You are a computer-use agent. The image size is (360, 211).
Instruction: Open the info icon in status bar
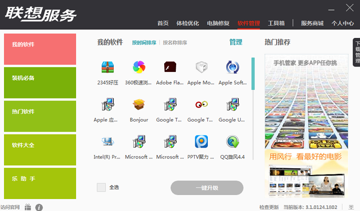click(39, 207)
